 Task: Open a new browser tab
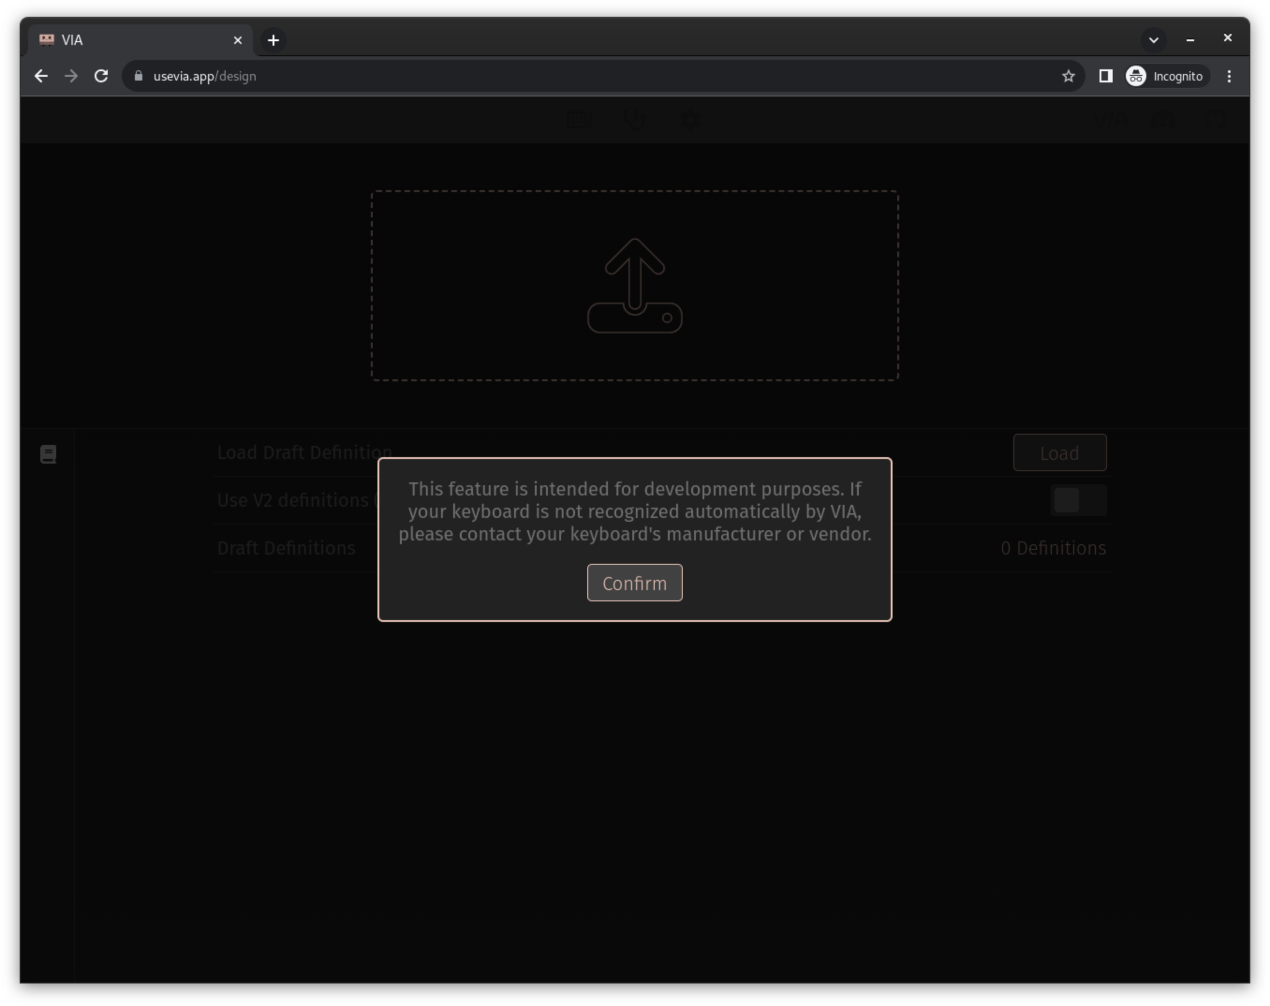pos(273,40)
